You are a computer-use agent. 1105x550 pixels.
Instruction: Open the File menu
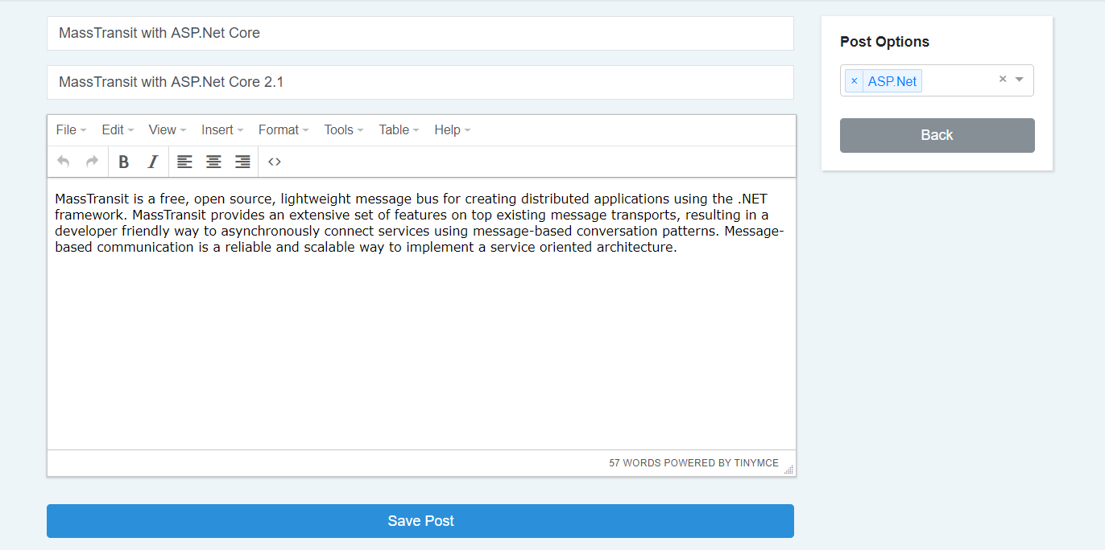(71, 129)
